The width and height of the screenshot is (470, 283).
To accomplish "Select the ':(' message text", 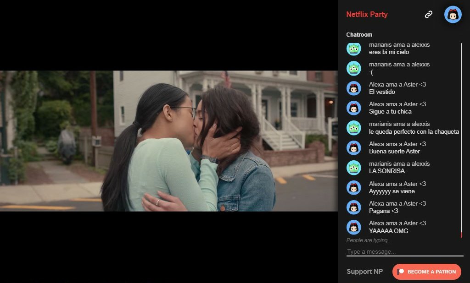I will point(371,72).
